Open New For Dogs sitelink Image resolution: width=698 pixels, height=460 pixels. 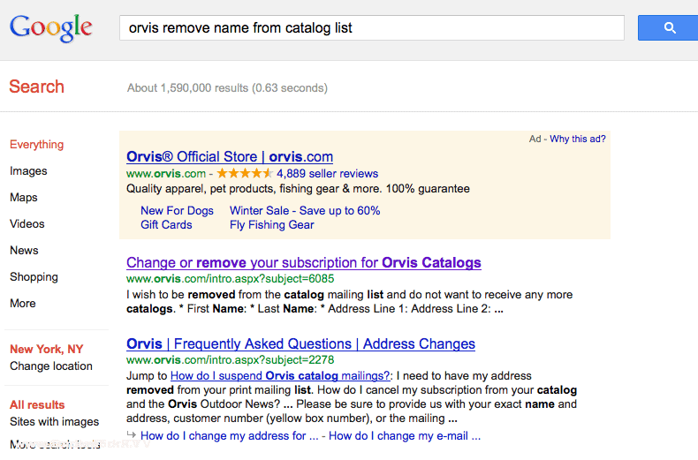[x=178, y=211]
